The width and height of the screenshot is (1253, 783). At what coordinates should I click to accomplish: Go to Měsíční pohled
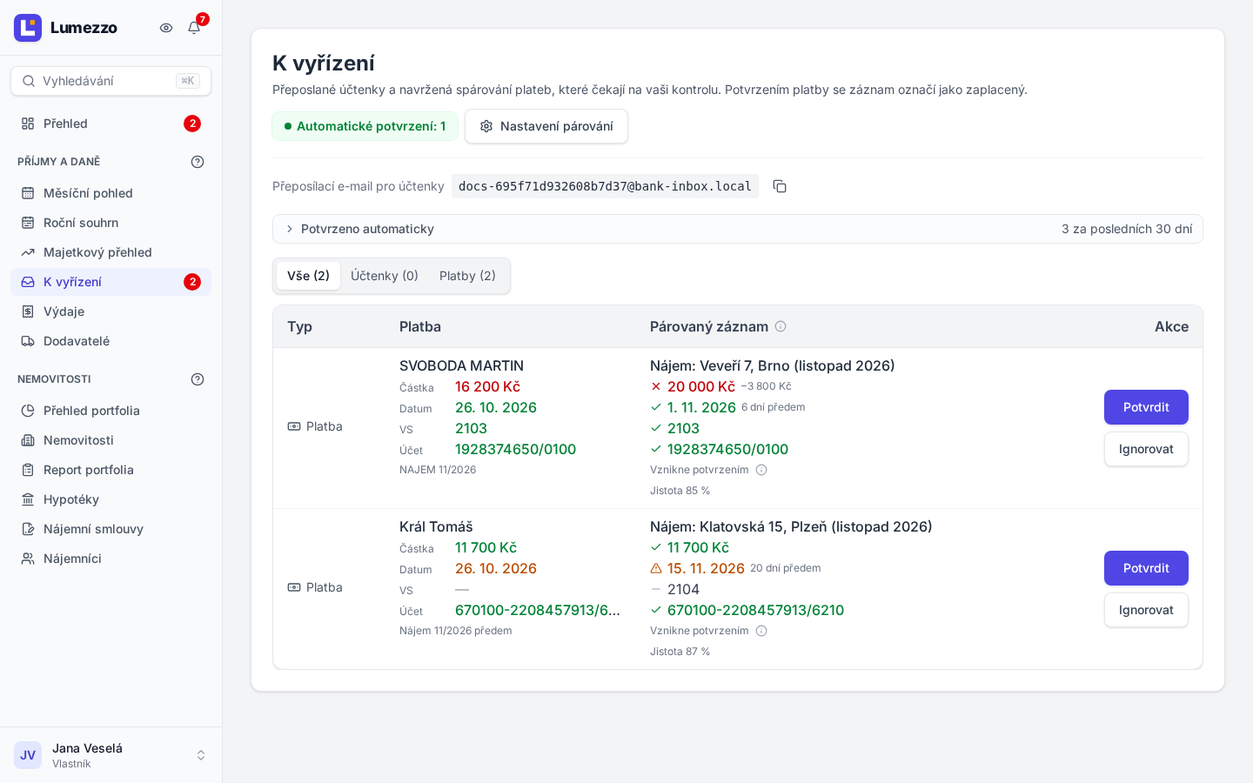(111, 193)
